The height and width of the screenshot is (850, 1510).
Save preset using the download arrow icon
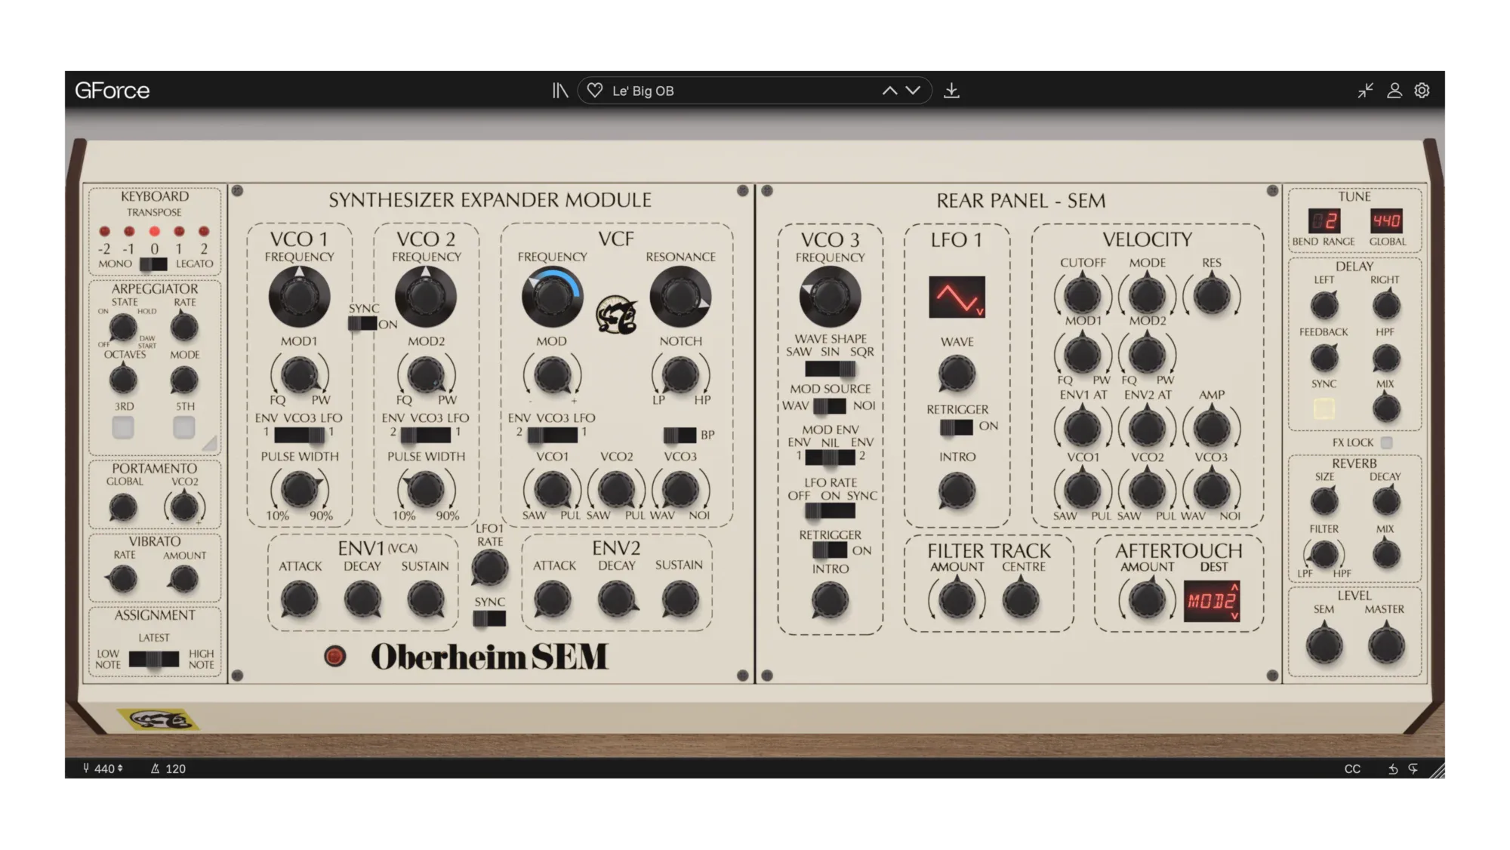(x=951, y=91)
